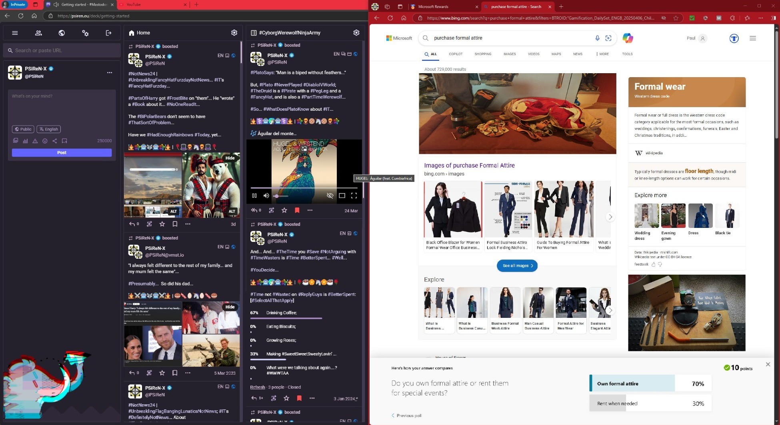Image resolution: width=780 pixels, height=425 pixels.
Task: Search by voice using Bing microphone icon
Action: point(597,38)
